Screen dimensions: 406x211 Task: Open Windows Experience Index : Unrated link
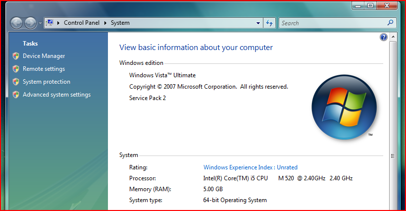click(251, 167)
